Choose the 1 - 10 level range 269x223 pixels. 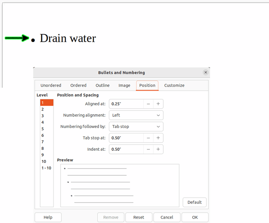[x=46, y=168]
